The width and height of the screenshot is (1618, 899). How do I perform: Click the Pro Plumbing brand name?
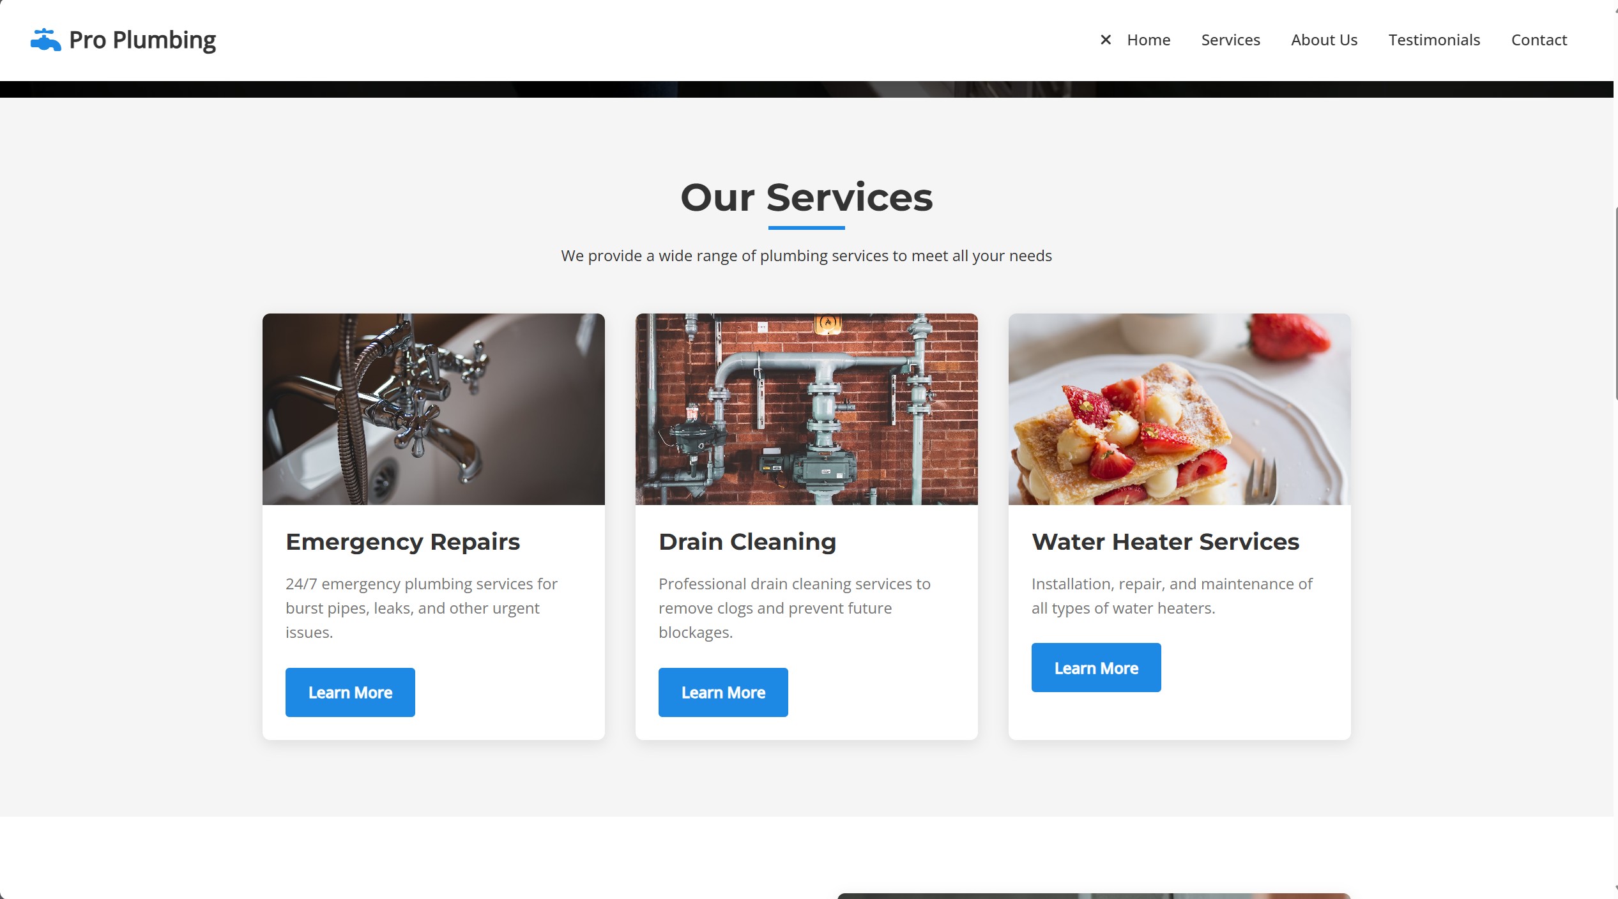142,40
